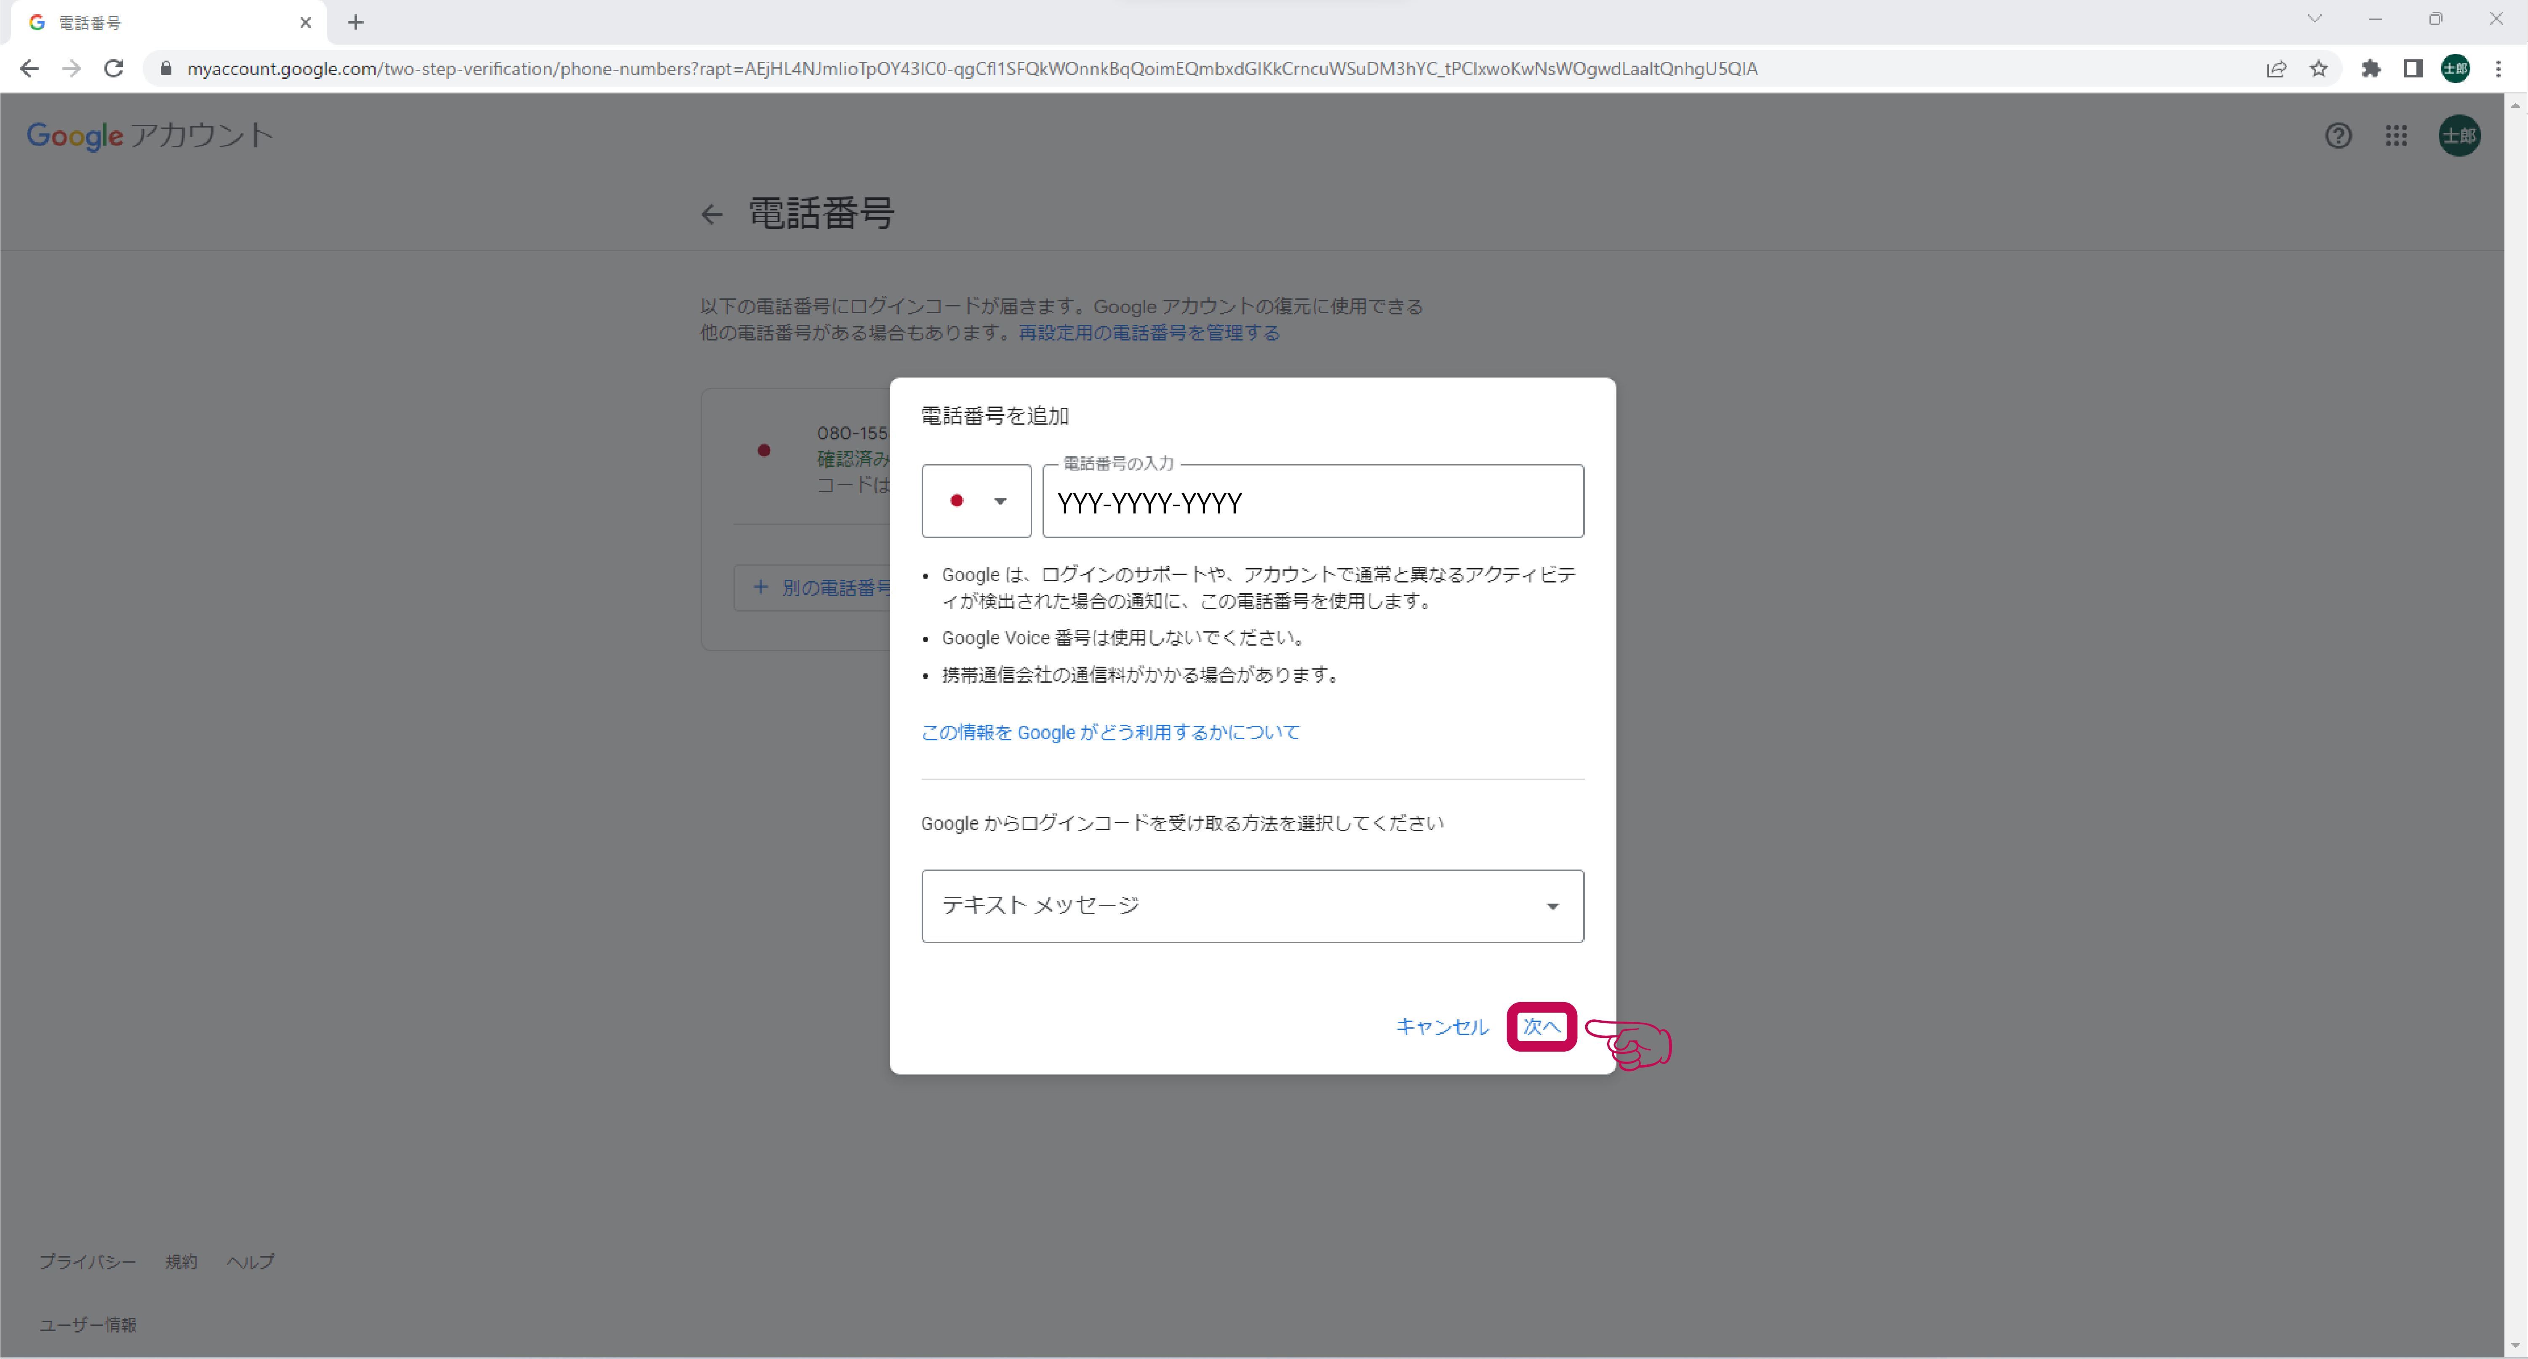Image resolution: width=2528 pixels, height=1359 pixels.
Task: Open the Google apps grid
Action: coord(2397,136)
